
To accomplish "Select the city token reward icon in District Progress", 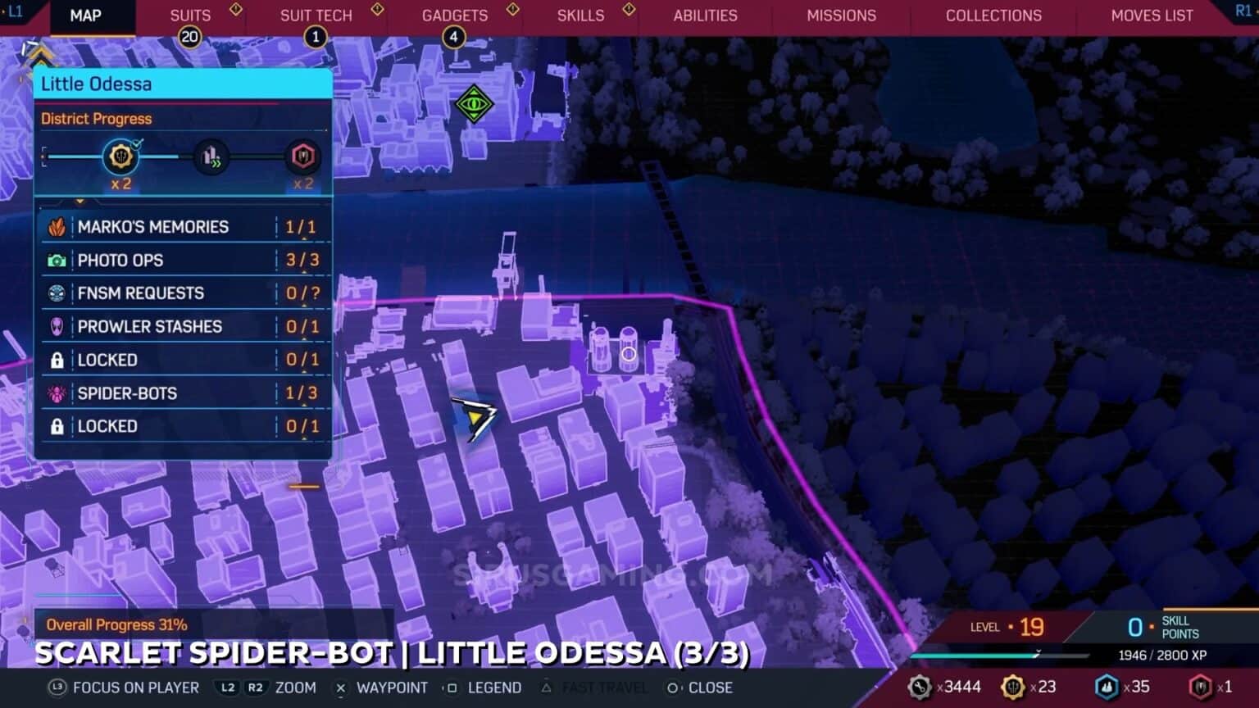I will click(x=120, y=155).
